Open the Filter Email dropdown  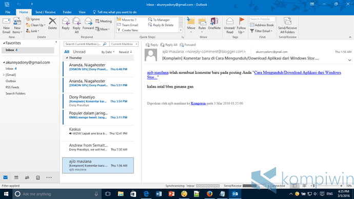[261, 31]
